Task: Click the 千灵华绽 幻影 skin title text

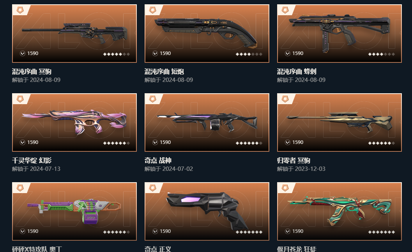Action: (32, 160)
